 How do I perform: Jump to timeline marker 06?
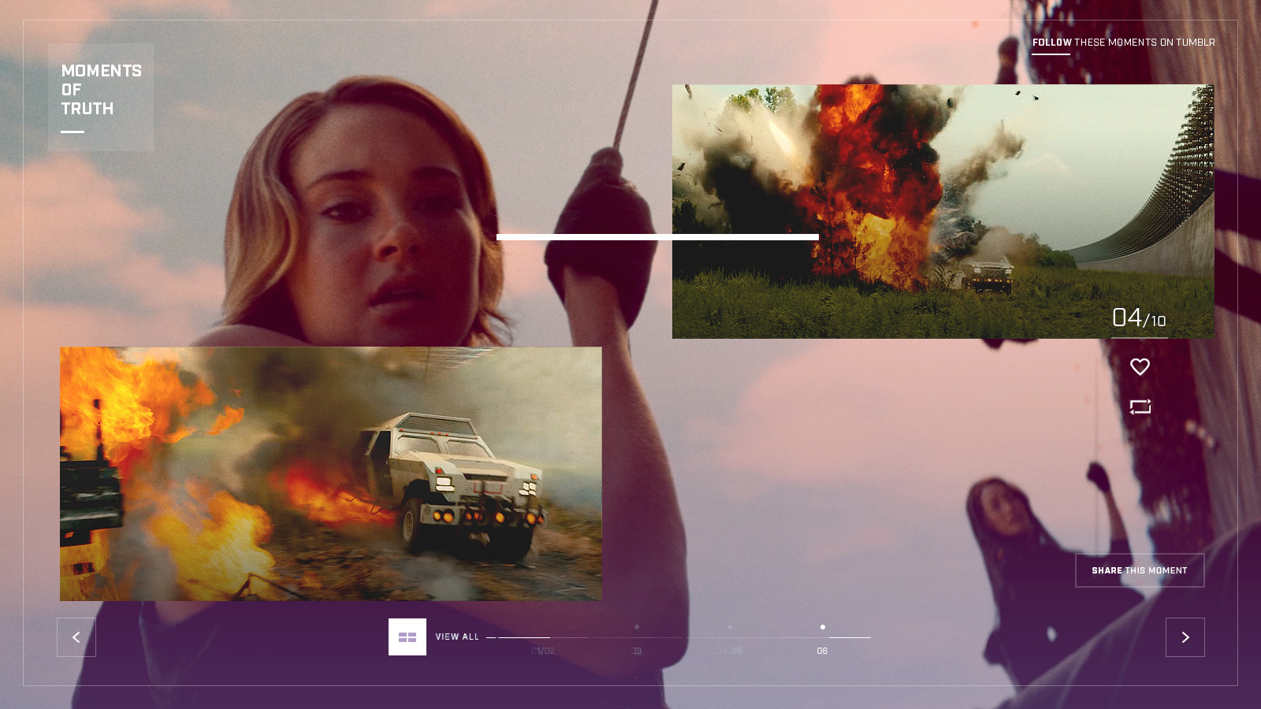(822, 651)
